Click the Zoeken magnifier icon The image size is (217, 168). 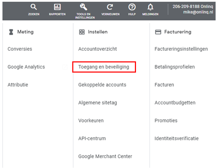click(x=34, y=7)
